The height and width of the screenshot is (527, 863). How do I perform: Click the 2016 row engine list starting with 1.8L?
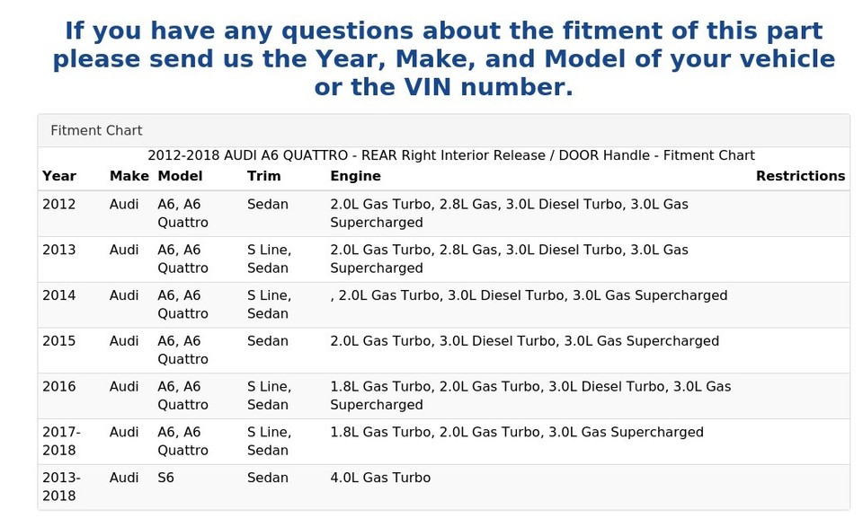tap(530, 395)
